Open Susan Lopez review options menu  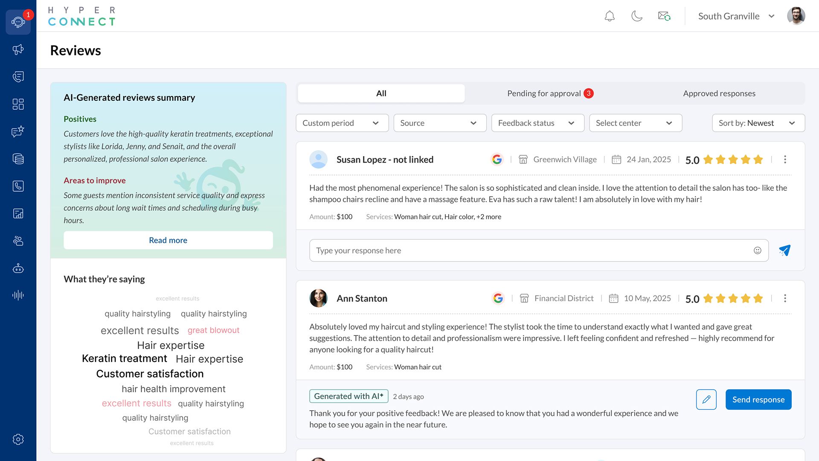tap(785, 160)
